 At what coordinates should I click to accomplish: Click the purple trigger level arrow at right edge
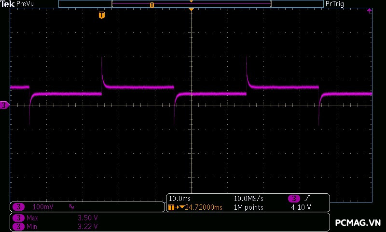(369, 10)
